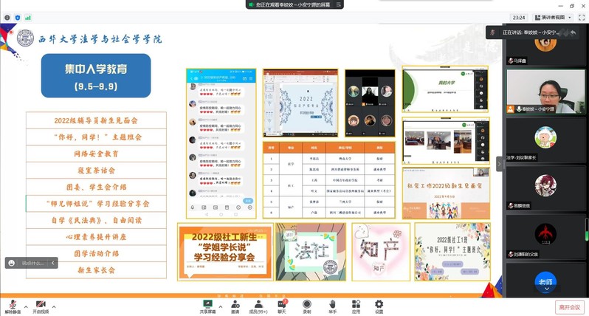Open the Members (成员) list
The height and width of the screenshot is (316, 589).
click(x=258, y=306)
